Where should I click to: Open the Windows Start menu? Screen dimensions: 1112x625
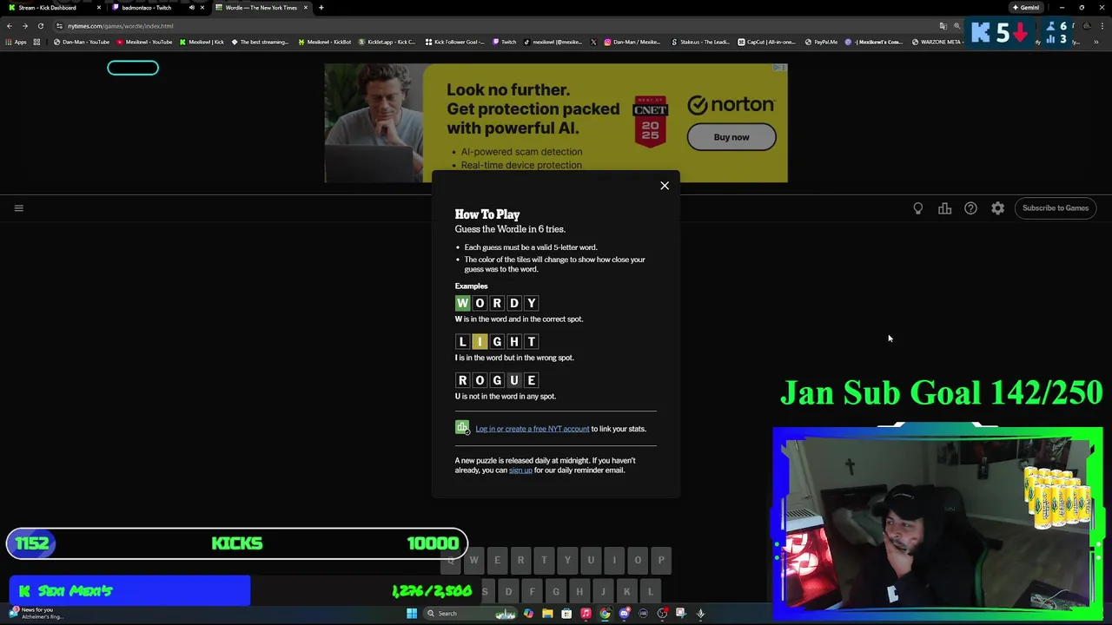[x=412, y=614]
